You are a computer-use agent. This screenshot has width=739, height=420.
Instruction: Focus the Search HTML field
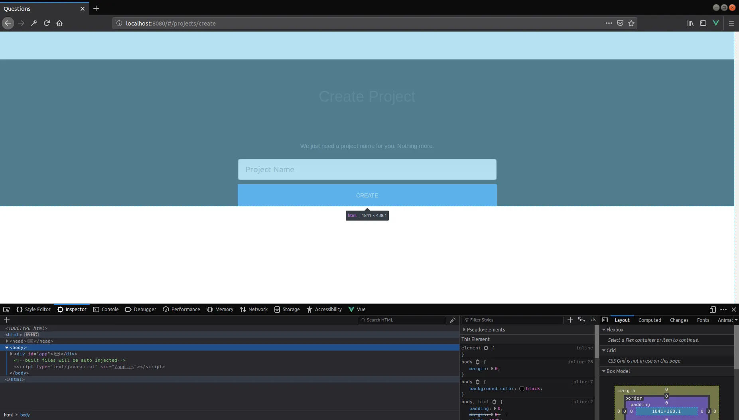pos(402,320)
